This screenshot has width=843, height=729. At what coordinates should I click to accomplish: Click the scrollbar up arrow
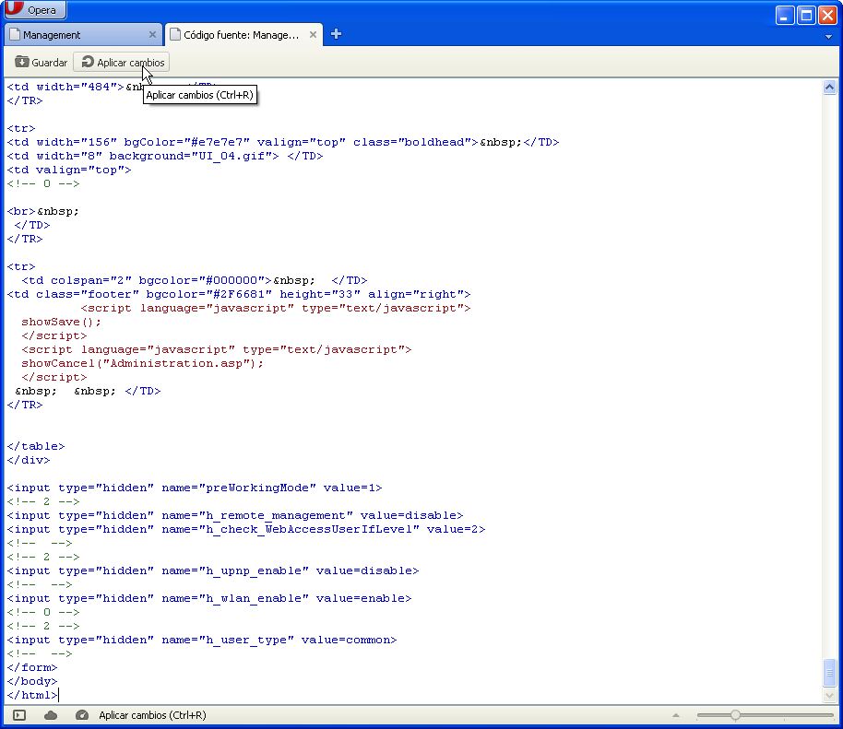829,87
